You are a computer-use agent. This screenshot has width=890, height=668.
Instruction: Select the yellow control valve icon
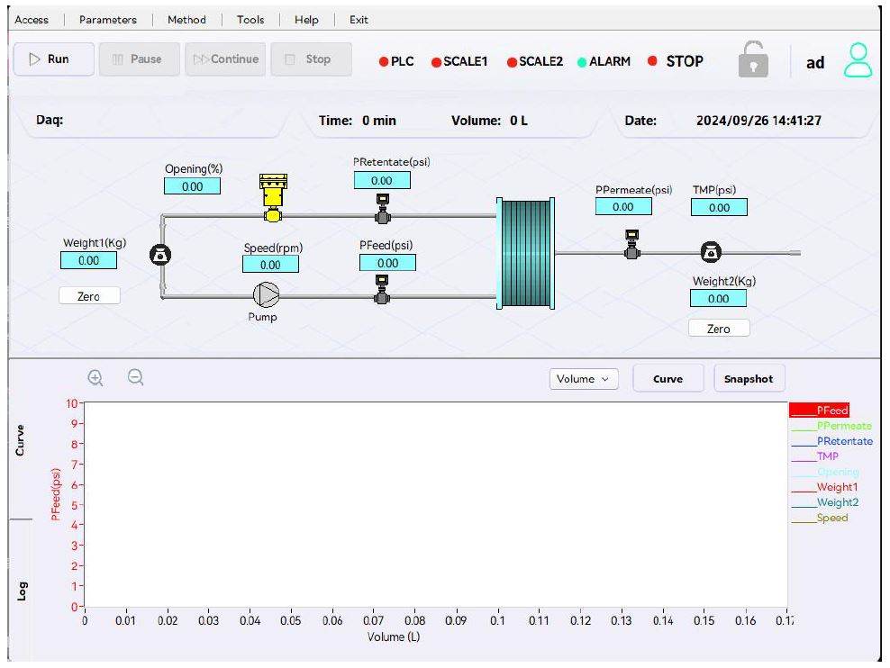click(x=273, y=197)
